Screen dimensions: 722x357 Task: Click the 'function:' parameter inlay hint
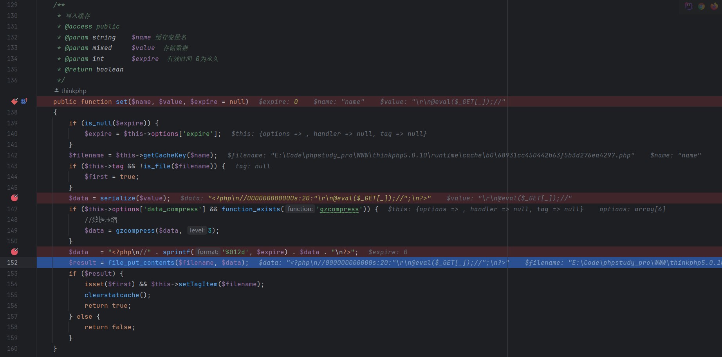pyautogui.click(x=300, y=209)
